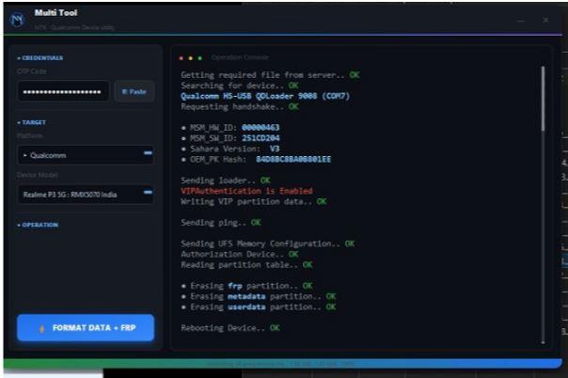Viewport: 568px width, 378px height.
Task: Click the Operation Console title
Action: 240,57
